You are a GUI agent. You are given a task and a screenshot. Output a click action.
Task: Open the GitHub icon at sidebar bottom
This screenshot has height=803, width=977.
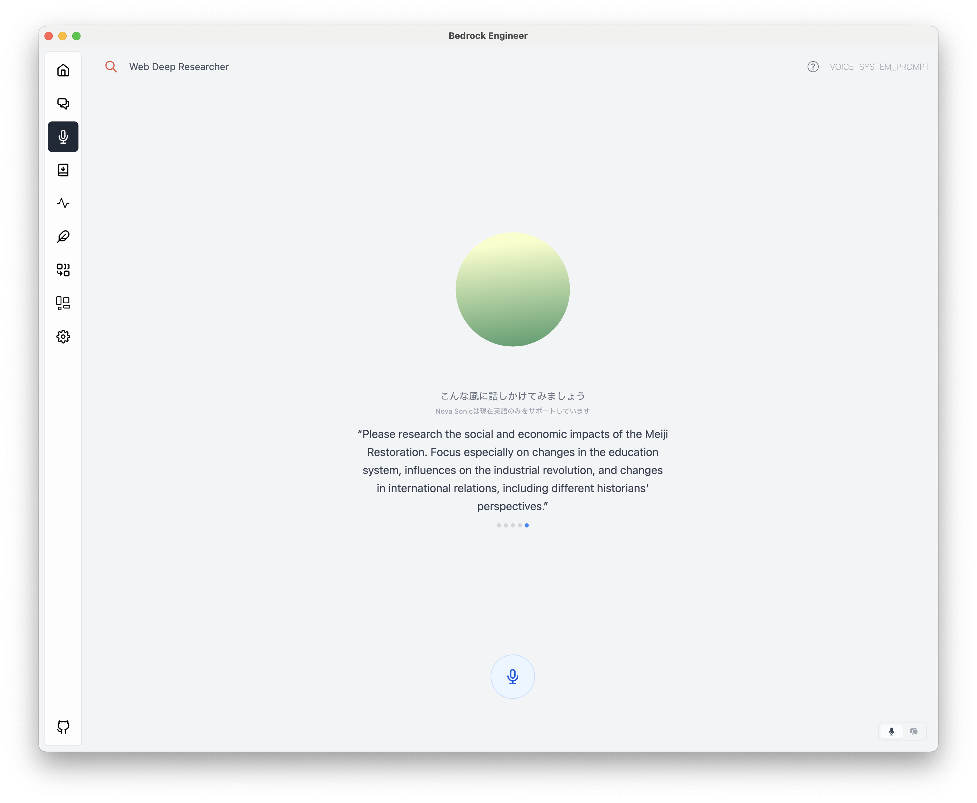pos(63,727)
